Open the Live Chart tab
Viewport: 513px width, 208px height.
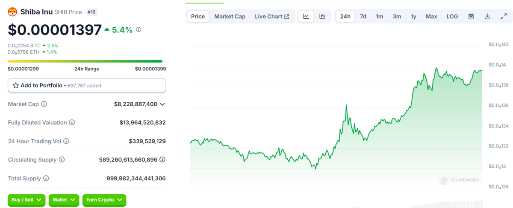point(272,17)
